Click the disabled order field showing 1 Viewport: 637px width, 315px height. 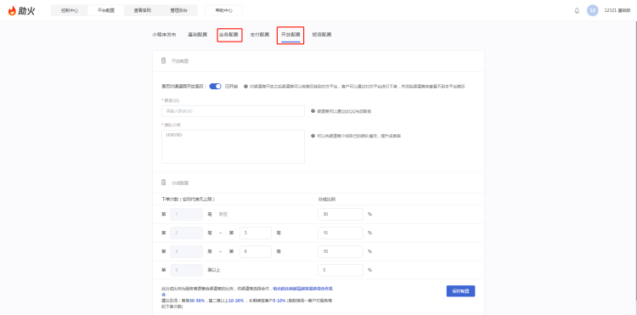coord(187,214)
